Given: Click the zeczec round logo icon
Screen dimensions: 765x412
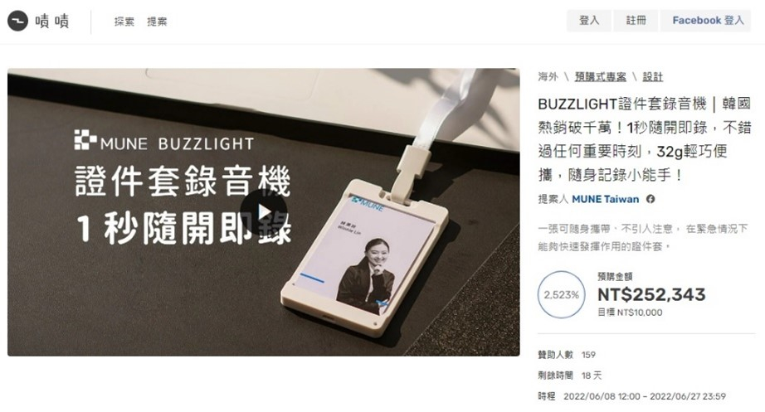Looking at the screenshot, I should coord(17,21).
